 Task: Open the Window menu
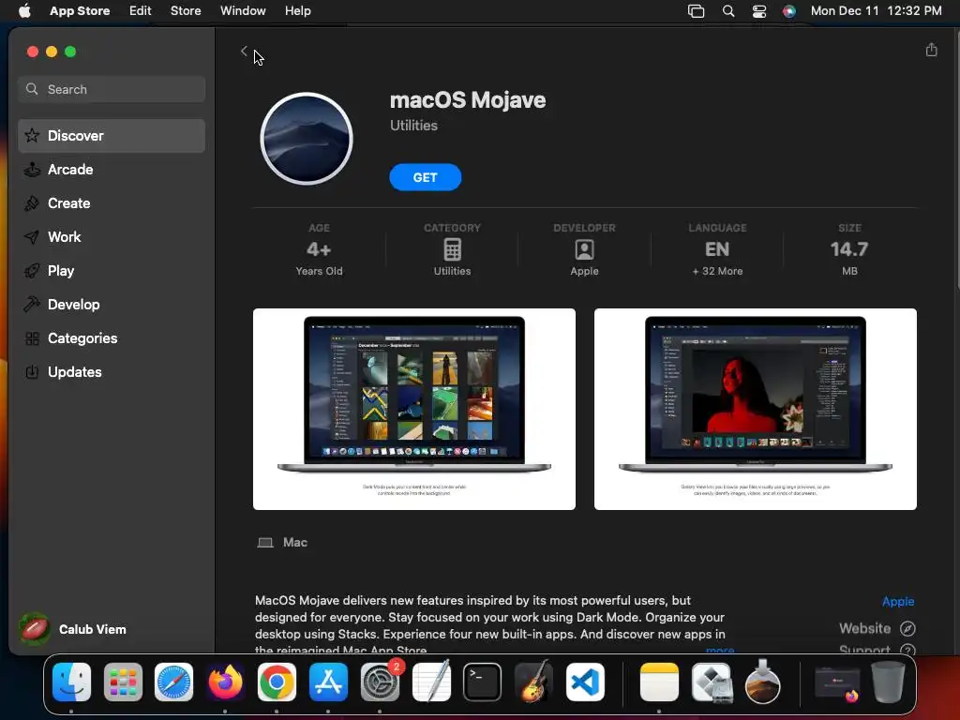coord(243,11)
